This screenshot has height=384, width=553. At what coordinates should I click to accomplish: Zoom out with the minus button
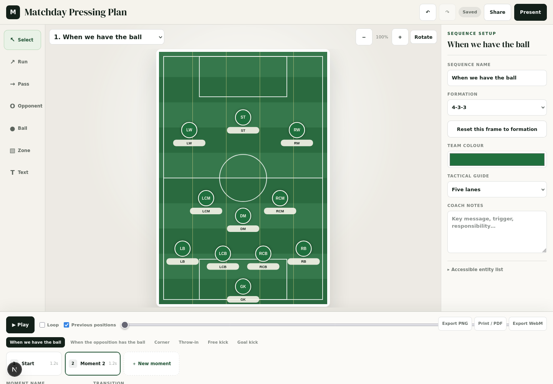click(364, 37)
